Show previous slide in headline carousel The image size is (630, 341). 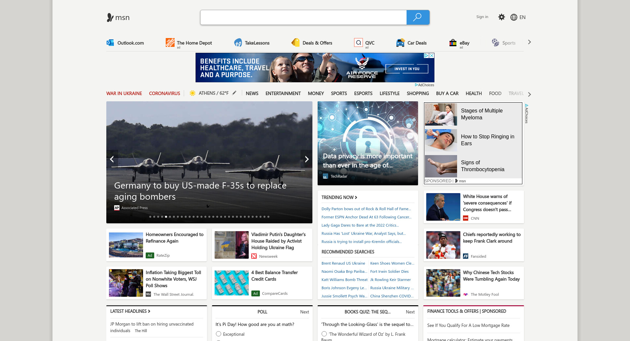[x=112, y=159]
